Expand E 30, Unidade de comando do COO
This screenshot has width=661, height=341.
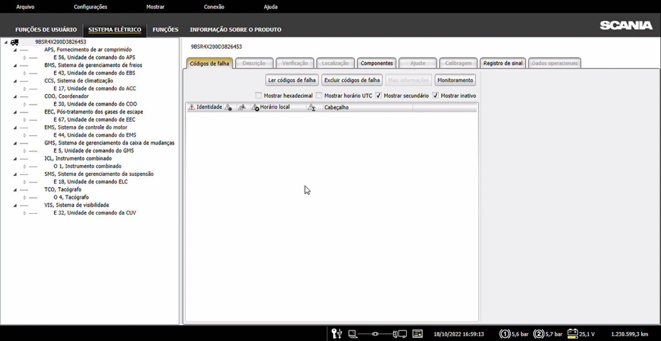point(25,104)
